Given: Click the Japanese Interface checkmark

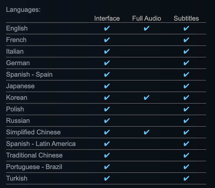Looking at the screenshot, I should pyautogui.click(x=107, y=86).
